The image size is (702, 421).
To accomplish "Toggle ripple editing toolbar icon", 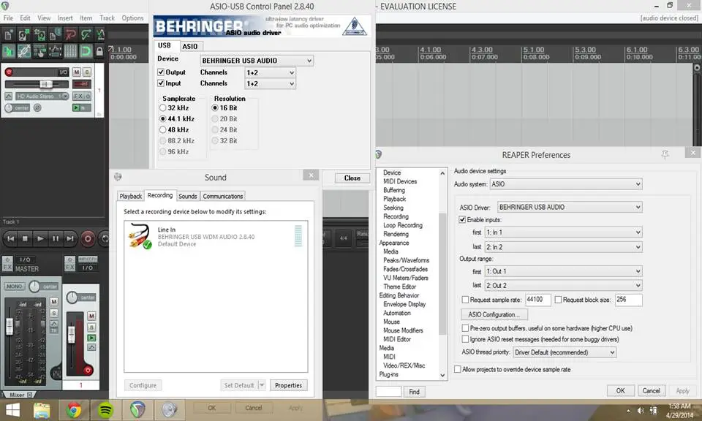I will click(39, 50).
